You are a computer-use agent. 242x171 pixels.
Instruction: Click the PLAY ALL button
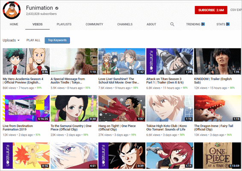(33, 40)
